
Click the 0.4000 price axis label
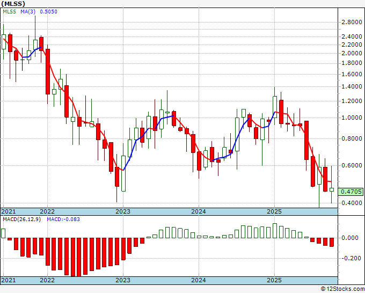[x=352, y=203]
